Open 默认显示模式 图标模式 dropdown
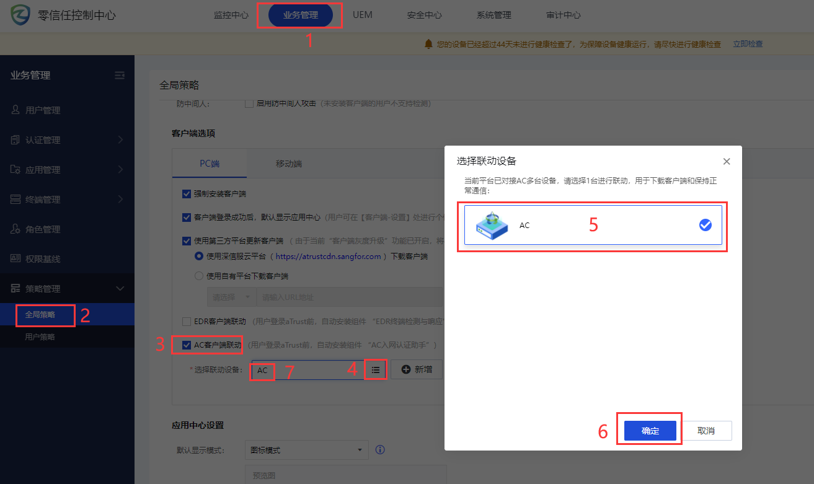Viewport: 814px width, 484px height. tap(307, 450)
